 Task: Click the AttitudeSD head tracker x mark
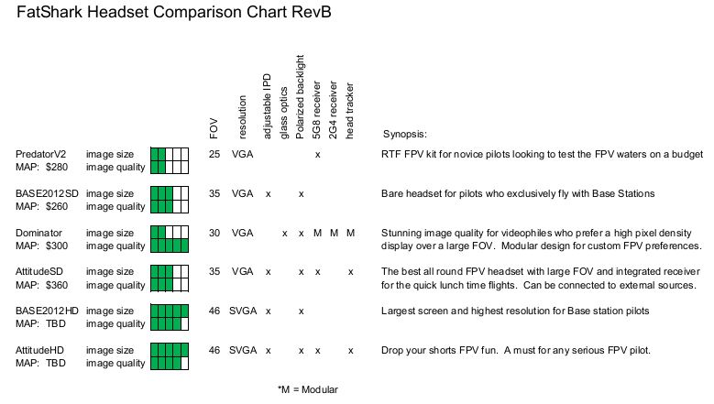[351, 272]
